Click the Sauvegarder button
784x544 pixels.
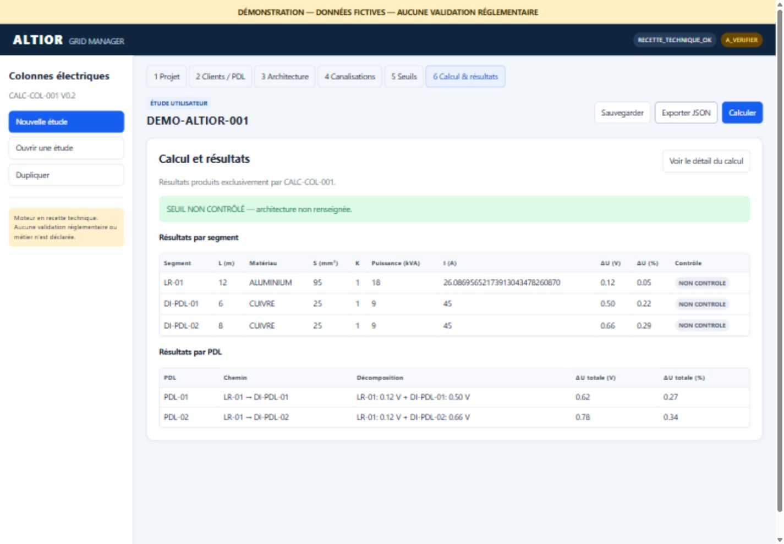(x=622, y=113)
